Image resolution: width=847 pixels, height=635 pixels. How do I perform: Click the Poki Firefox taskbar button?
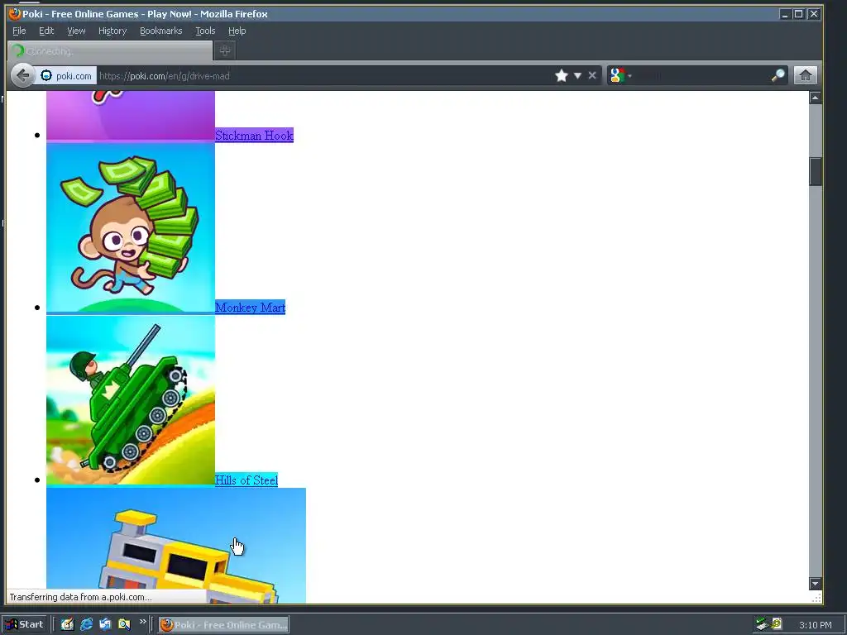click(x=223, y=625)
